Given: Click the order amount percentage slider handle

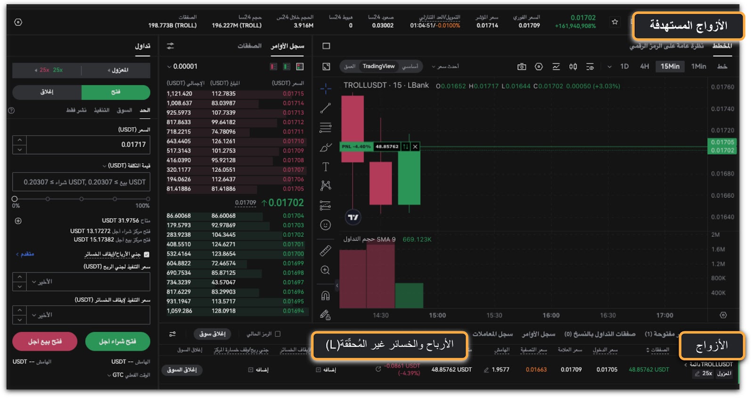Looking at the screenshot, I should (15, 199).
